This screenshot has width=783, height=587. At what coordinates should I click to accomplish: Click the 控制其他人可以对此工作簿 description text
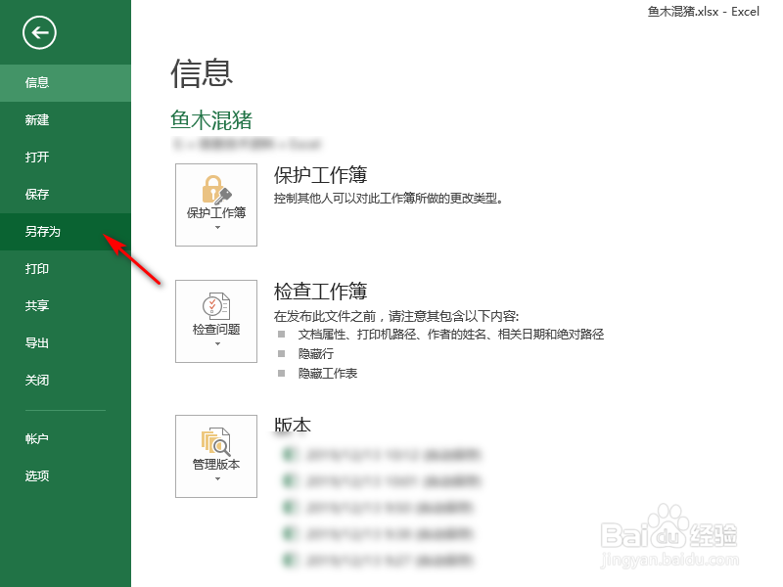388,199
